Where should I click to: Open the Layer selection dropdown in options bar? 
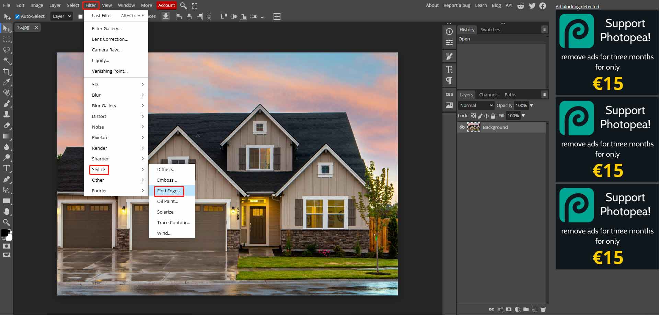coord(61,16)
